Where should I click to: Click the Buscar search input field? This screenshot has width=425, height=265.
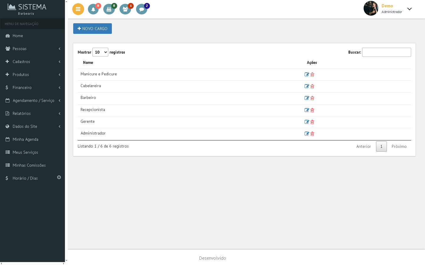point(386,52)
